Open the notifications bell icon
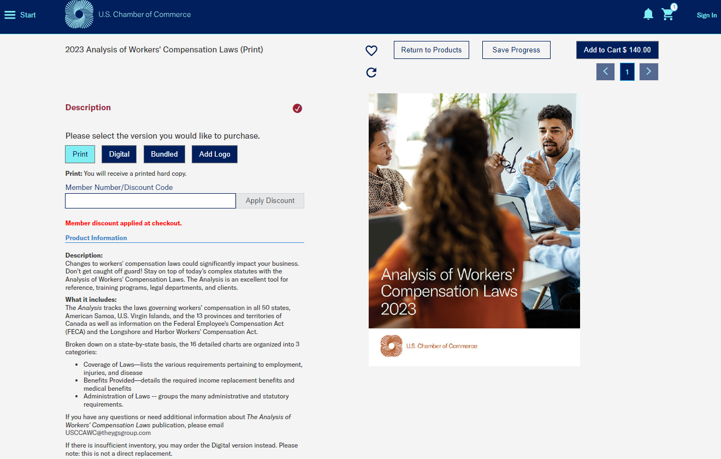Screen dimensions: 721x459 (x=648, y=14)
